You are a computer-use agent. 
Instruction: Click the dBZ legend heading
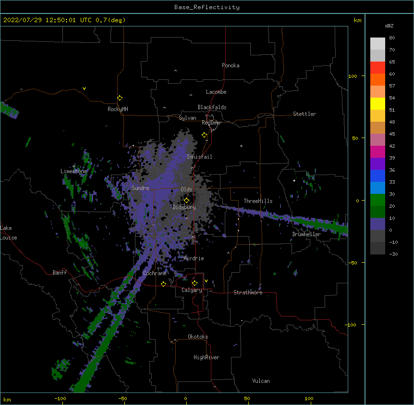pos(389,25)
